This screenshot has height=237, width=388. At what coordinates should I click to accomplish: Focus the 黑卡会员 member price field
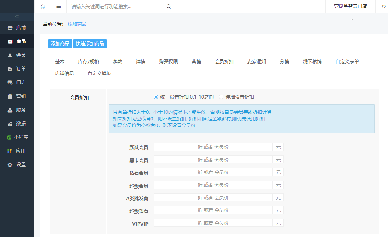252,160
